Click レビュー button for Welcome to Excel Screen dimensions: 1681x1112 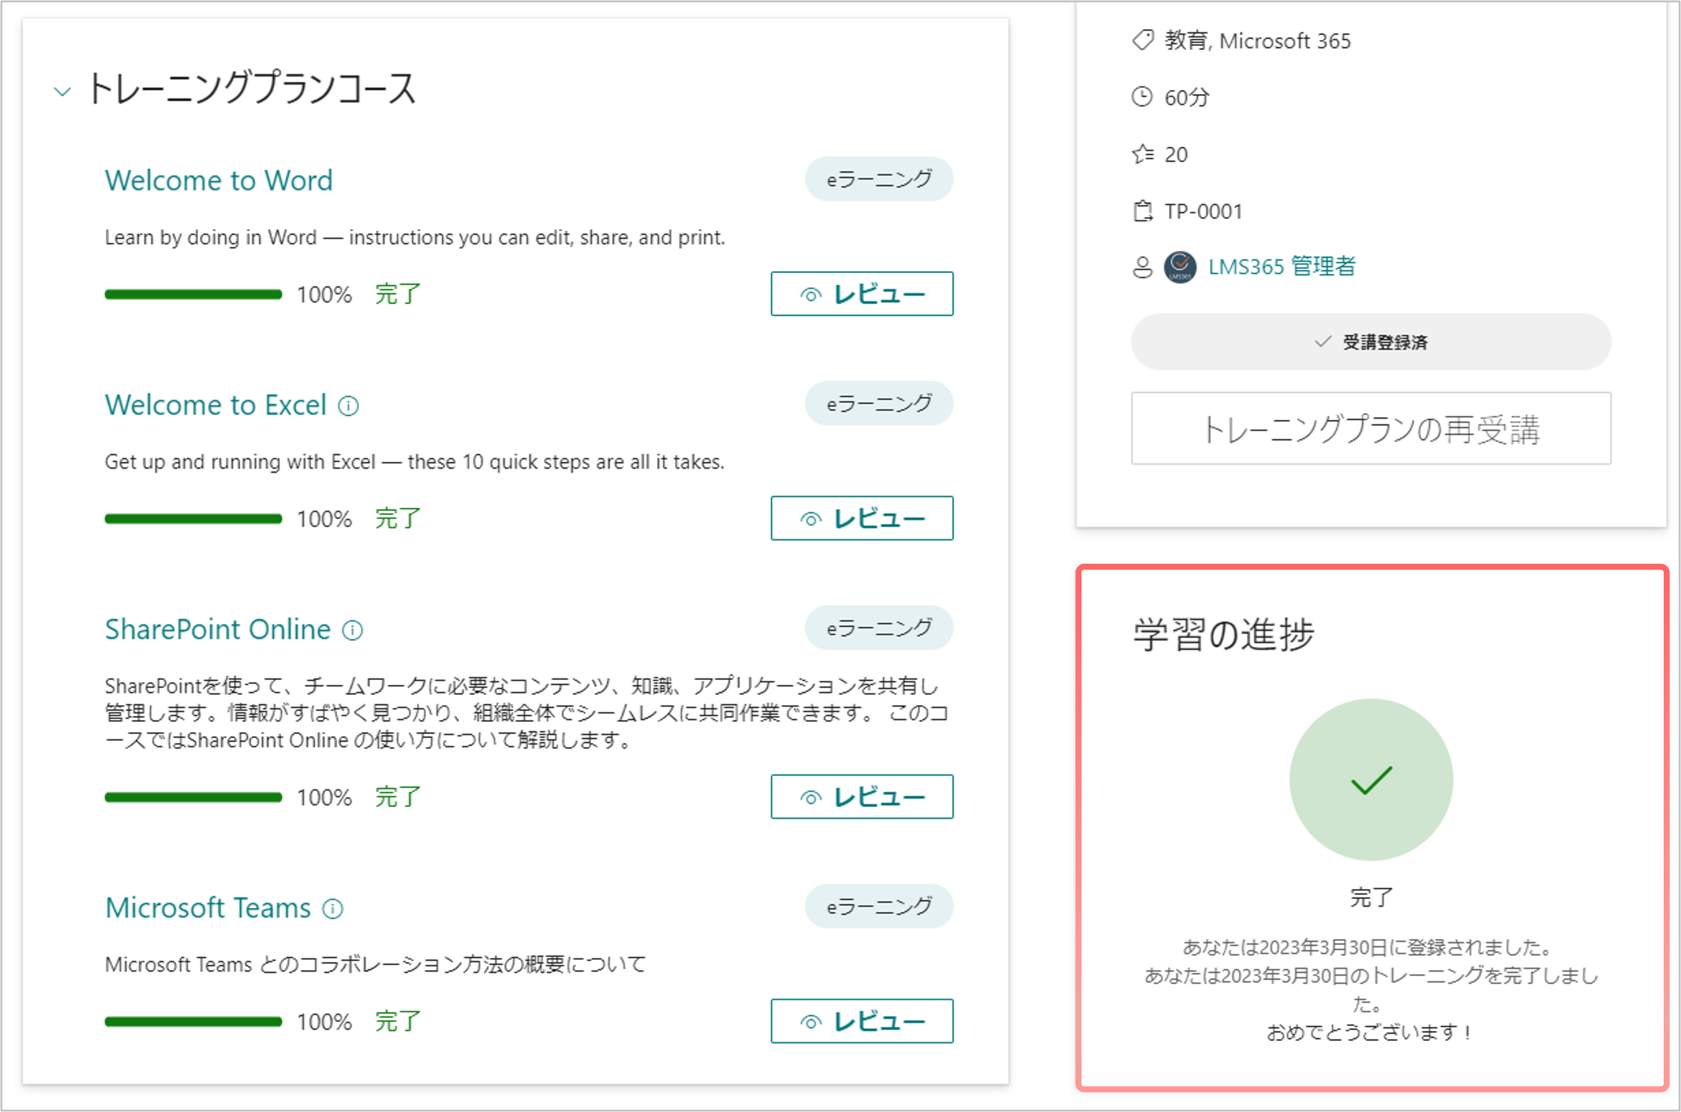pyautogui.click(x=861, y=518)
